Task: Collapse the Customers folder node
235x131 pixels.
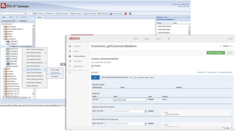Action: (x=4, y=39)
